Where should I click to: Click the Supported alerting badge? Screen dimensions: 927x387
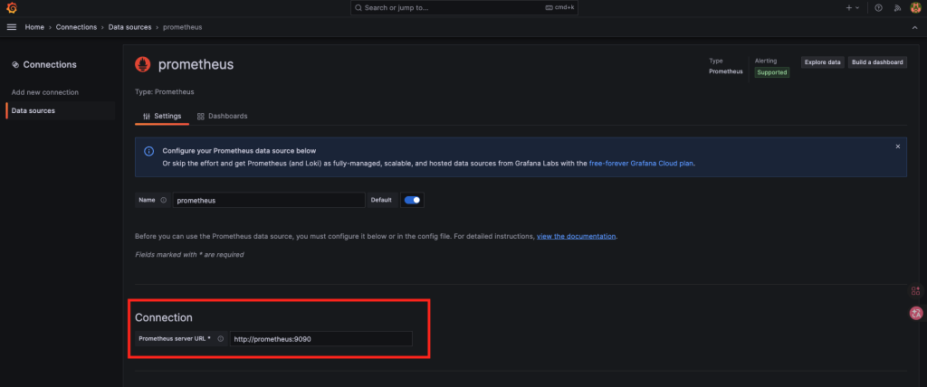coord(772,72)
